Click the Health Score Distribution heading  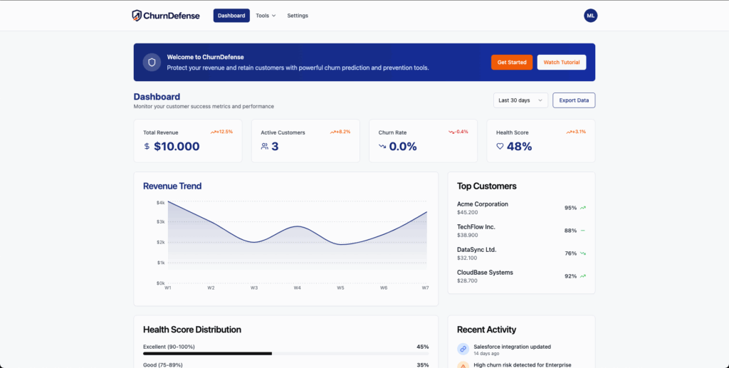192,330
